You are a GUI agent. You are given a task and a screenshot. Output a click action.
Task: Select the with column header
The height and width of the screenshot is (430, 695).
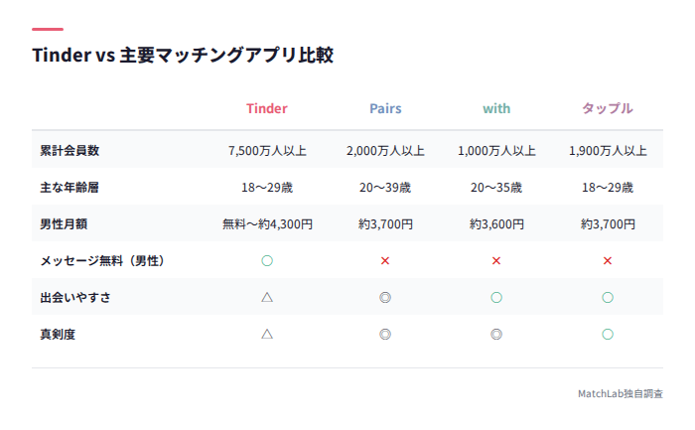tap(496, 108)
